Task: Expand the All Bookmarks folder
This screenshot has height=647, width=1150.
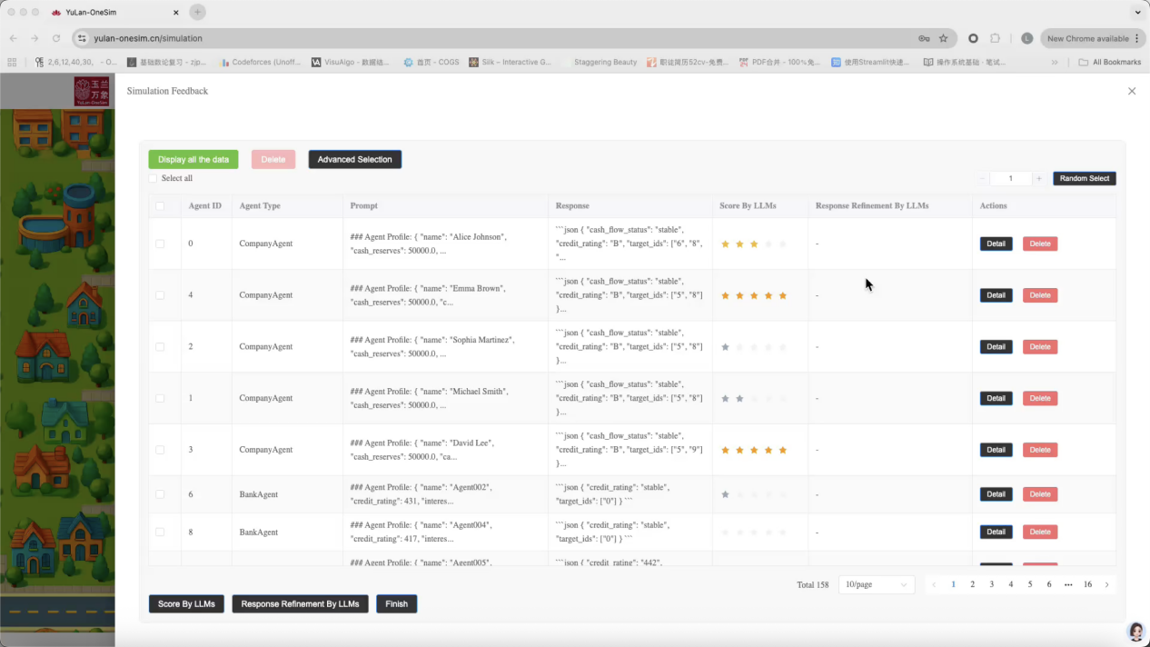Action: click(1109, 62)
